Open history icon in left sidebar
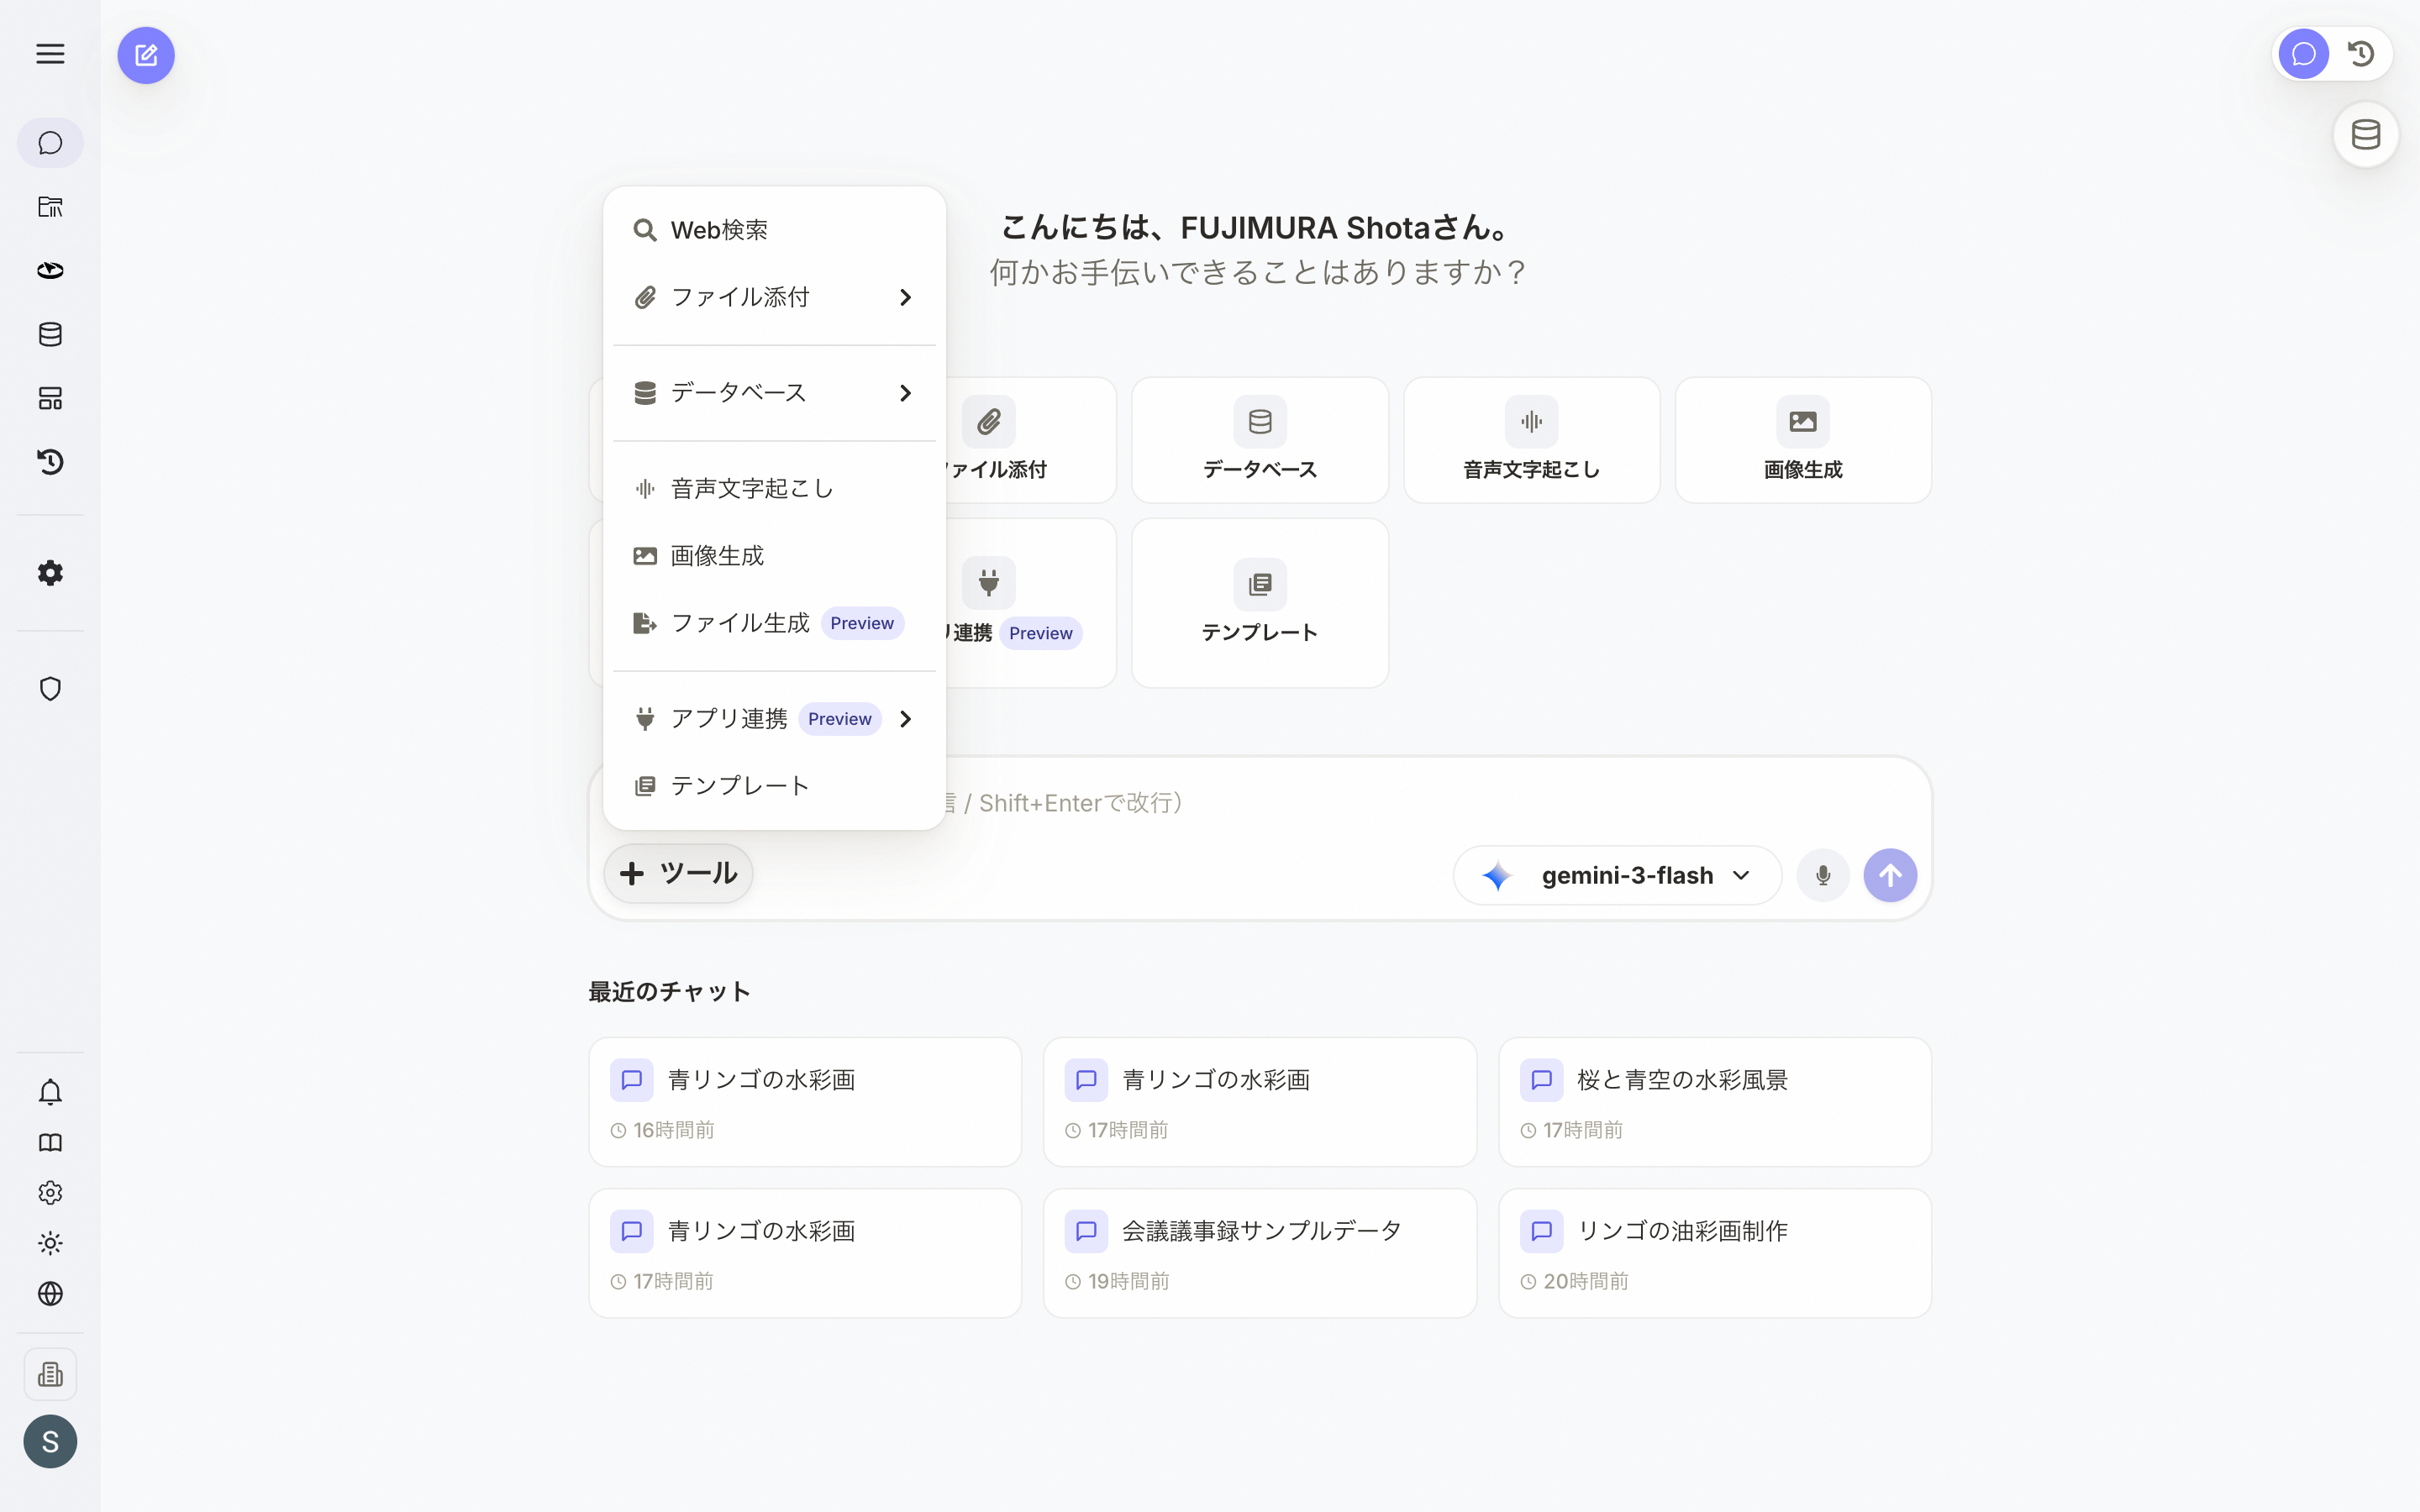Image resolution: width=2420 pixels, height=1512 pixels. (50, 462)
